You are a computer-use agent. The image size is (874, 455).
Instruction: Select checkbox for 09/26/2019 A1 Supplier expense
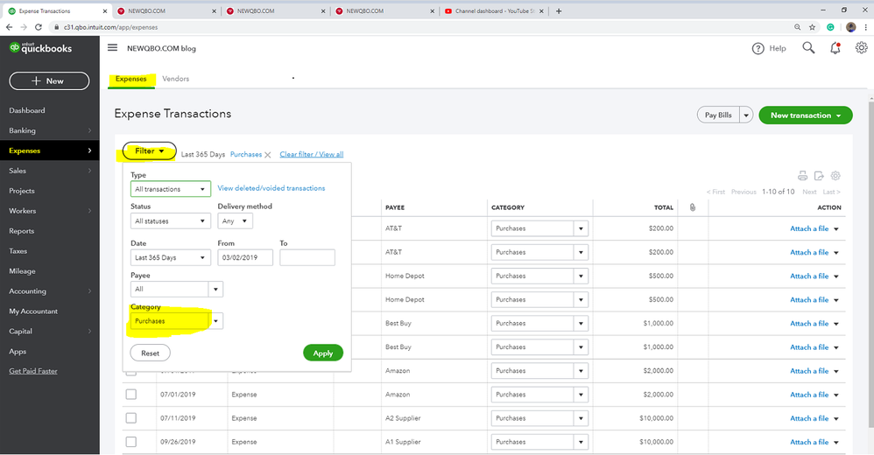point(131,442)
